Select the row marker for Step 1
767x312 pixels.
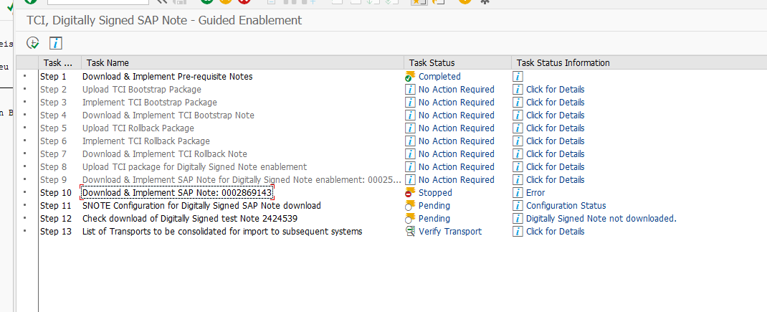(25, 77)
